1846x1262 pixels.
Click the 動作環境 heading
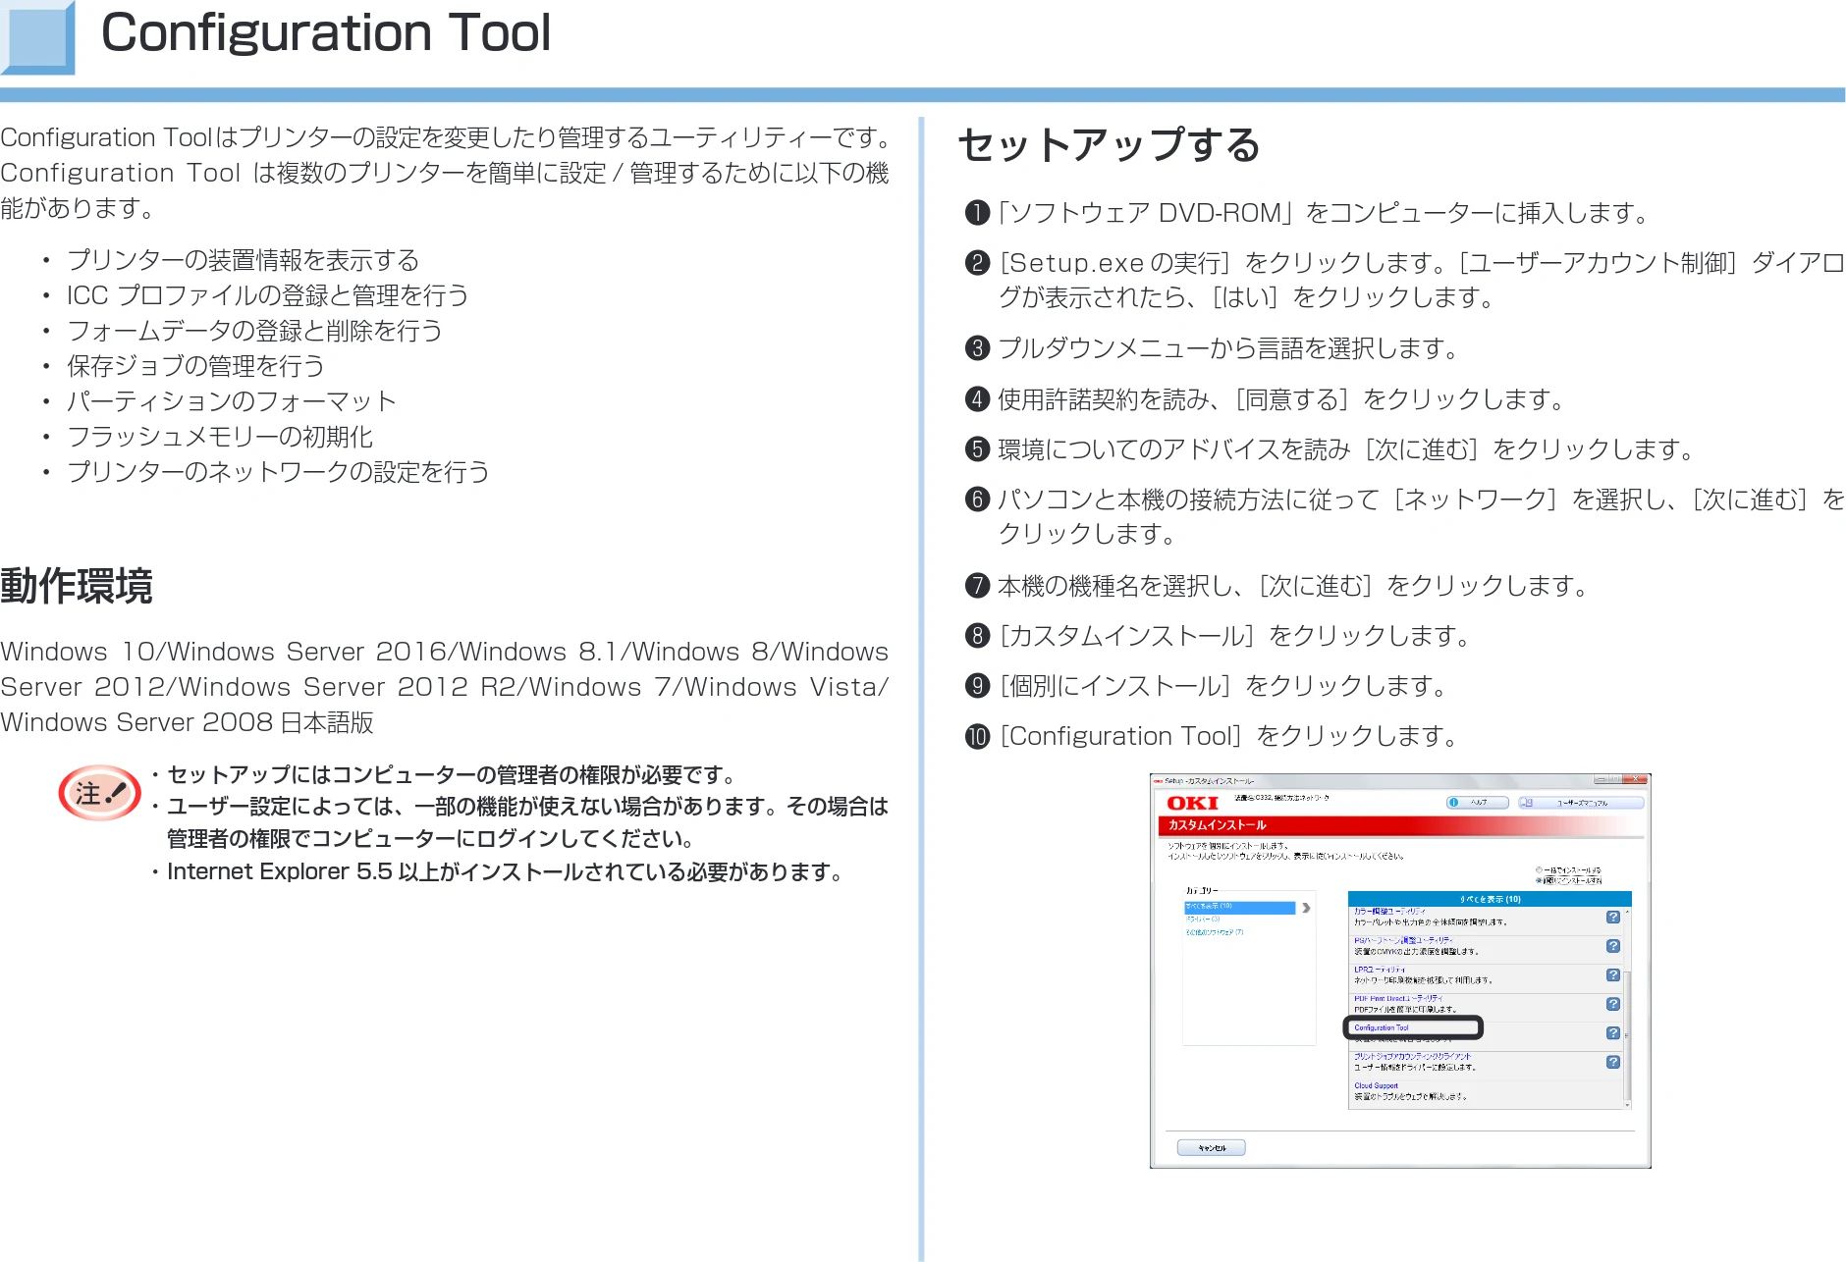77,586
